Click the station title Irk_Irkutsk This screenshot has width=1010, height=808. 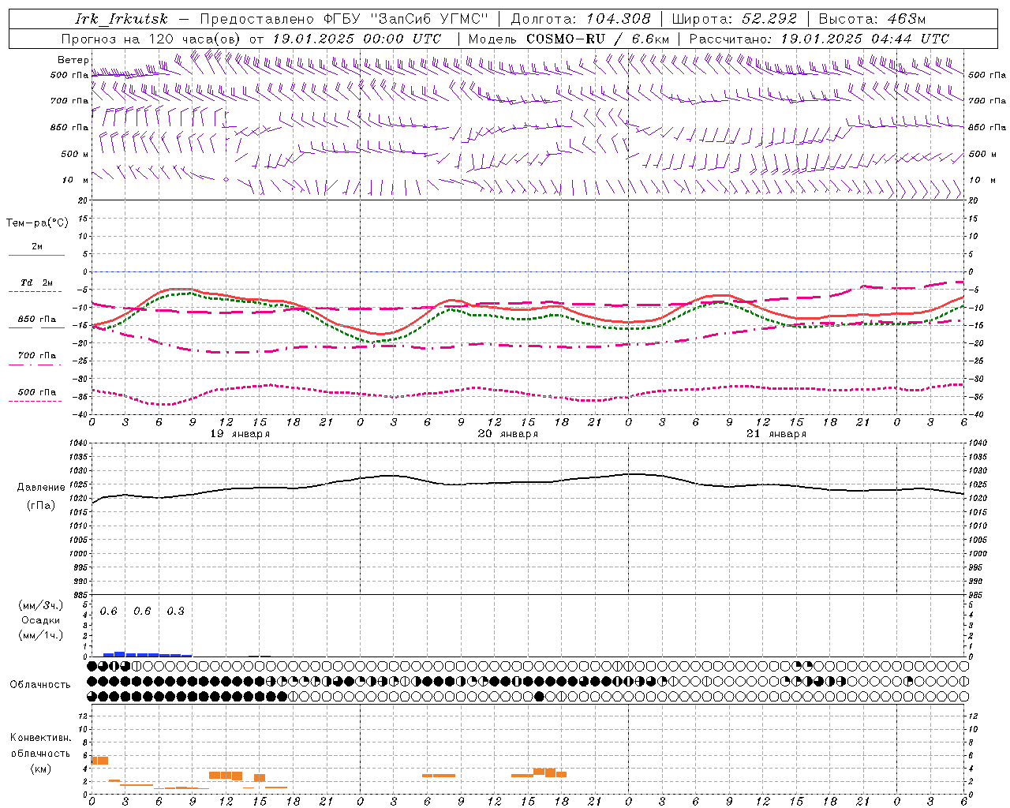pyautogui.click(x=121, y=19)
